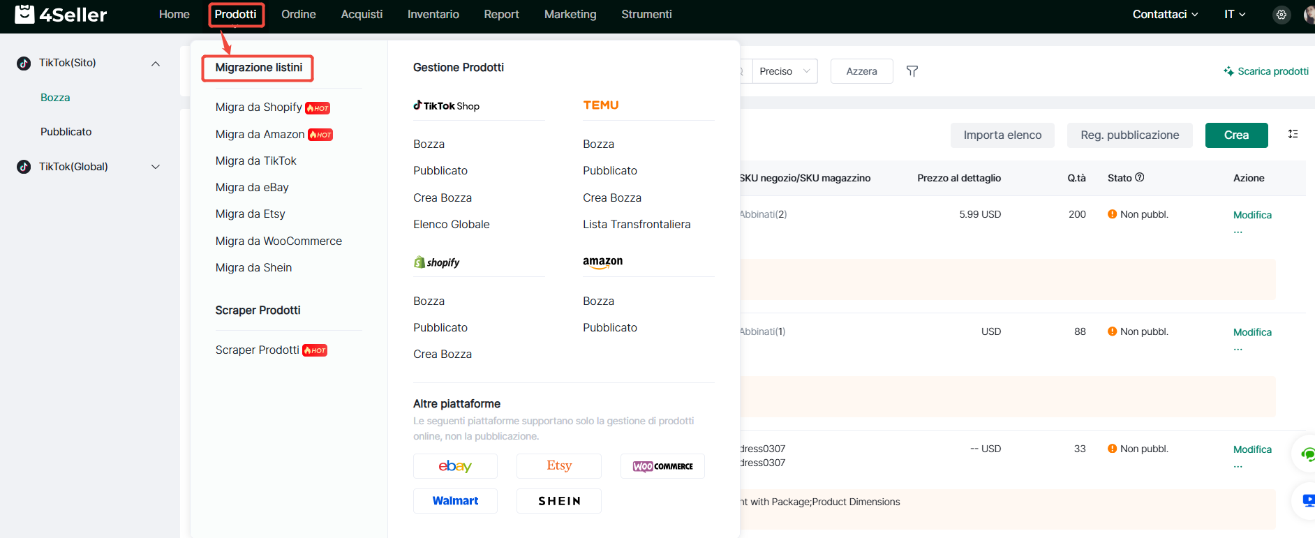Open Bozza under TEMU
The width and height of the screenshot is (1315, 538).
click(598, 144)
